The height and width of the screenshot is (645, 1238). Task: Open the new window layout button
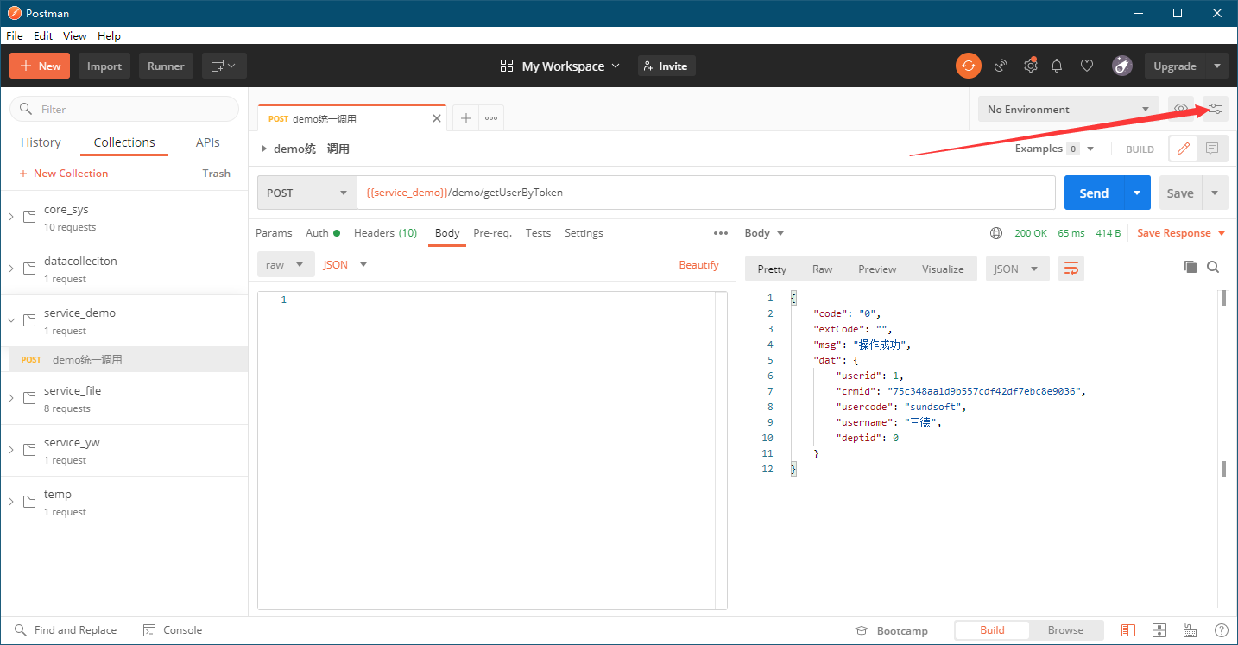pyautogui.click(x=224, y=66)
